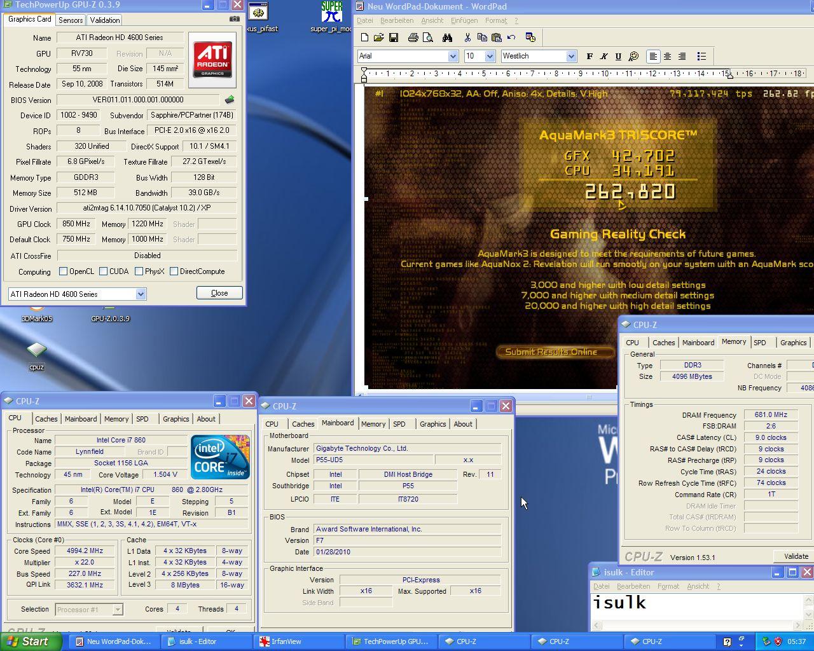
Task: Click the right indent marker on WordPad ruler
Action: coord(730,77)
